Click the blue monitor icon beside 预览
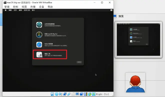The image size is (165, 97). click(115, 16)
